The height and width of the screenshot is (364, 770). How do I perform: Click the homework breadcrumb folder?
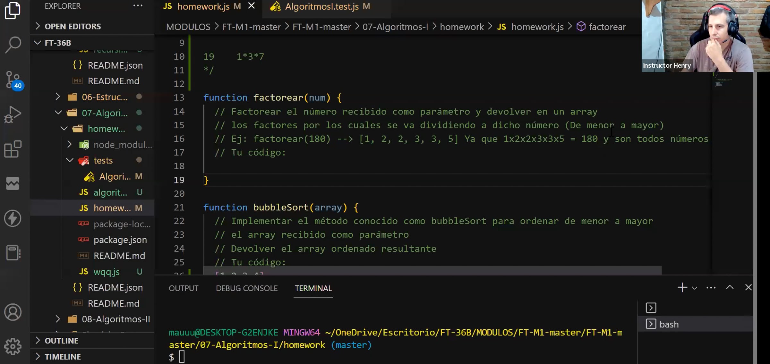click(x=462, y=27)
